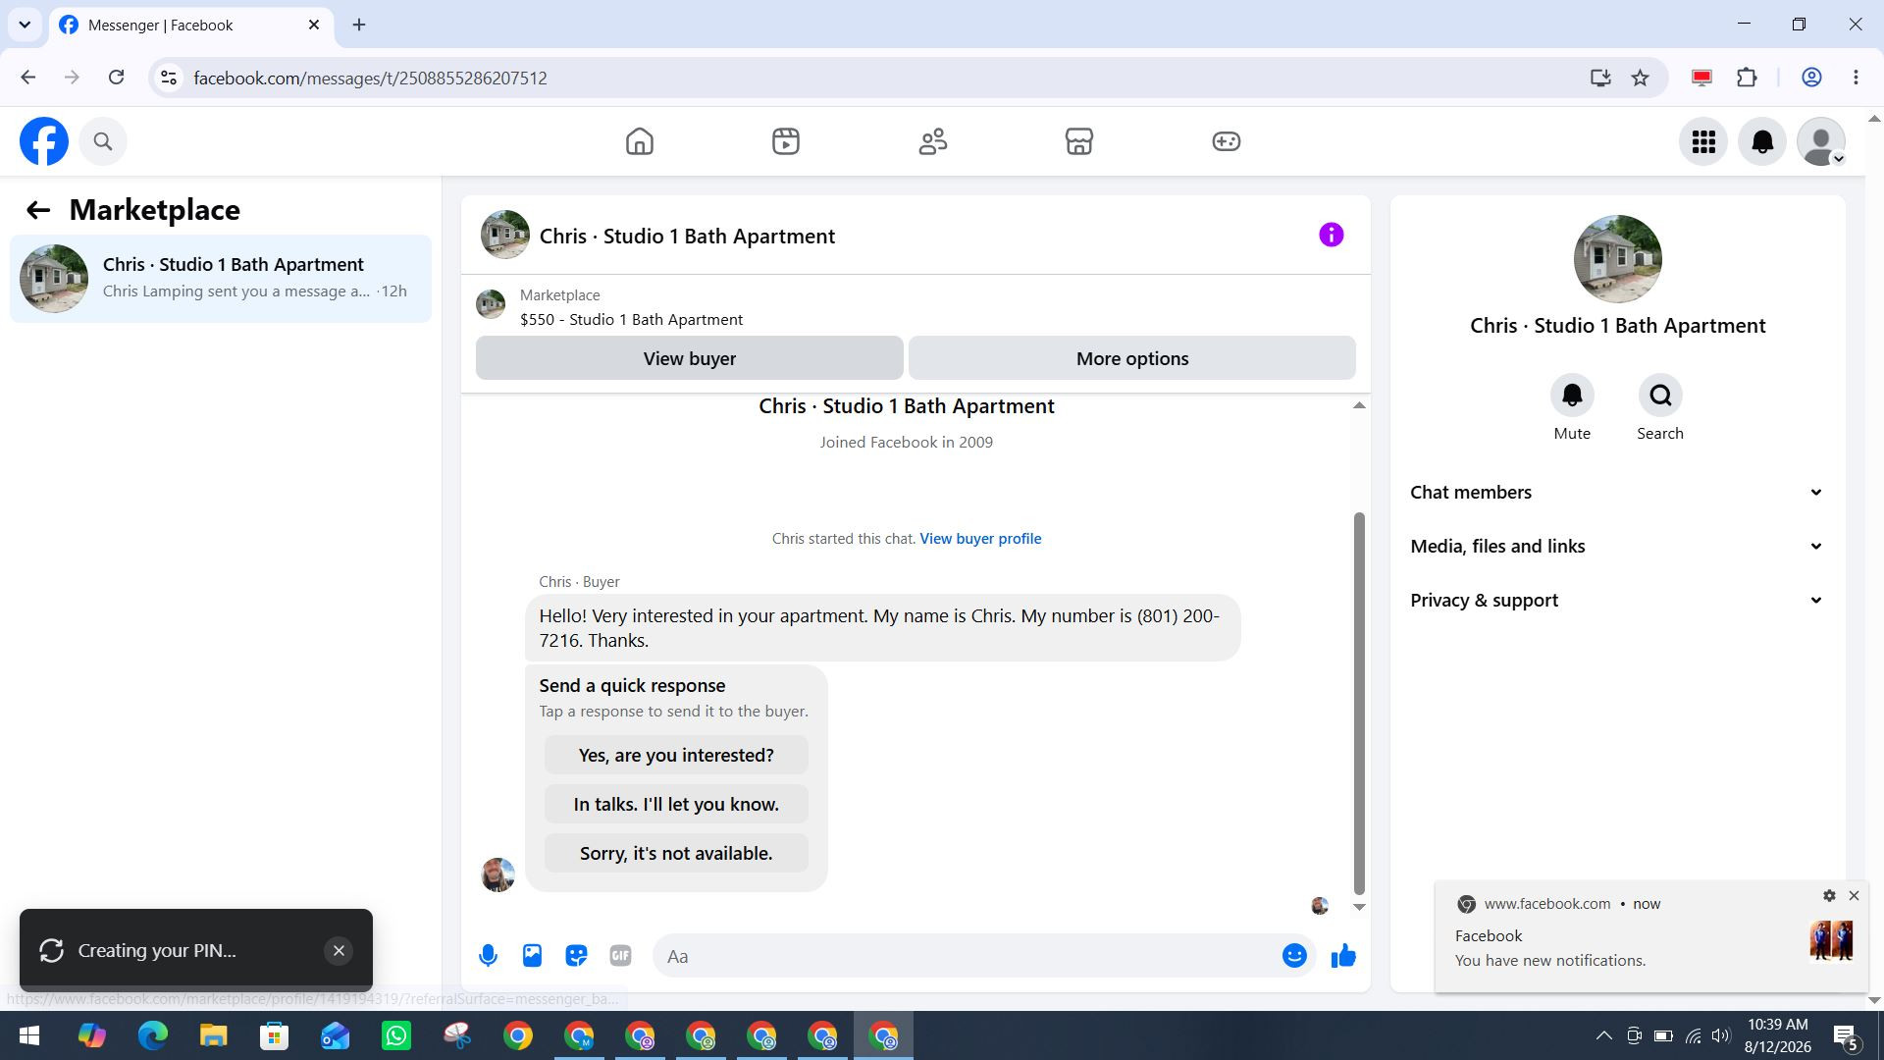
Task: Toggle conversation information purple icon
Action: click(x=1331, y=235)
